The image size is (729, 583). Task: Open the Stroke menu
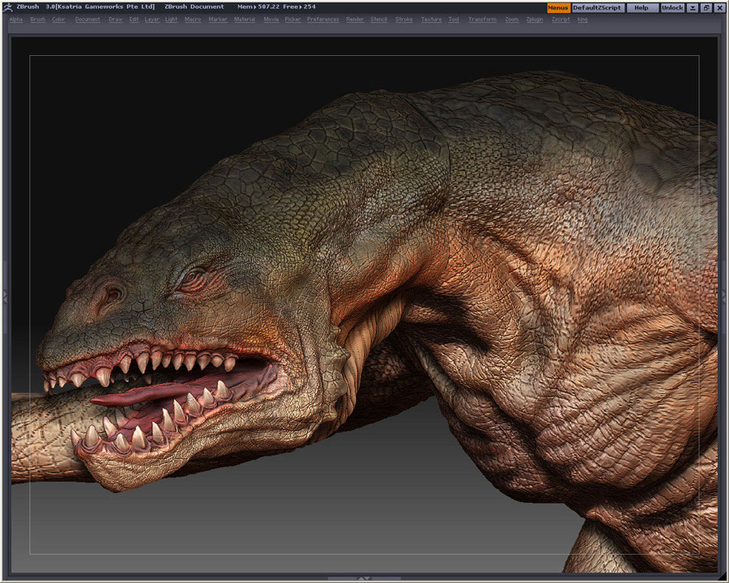click(x=404, y=19)
